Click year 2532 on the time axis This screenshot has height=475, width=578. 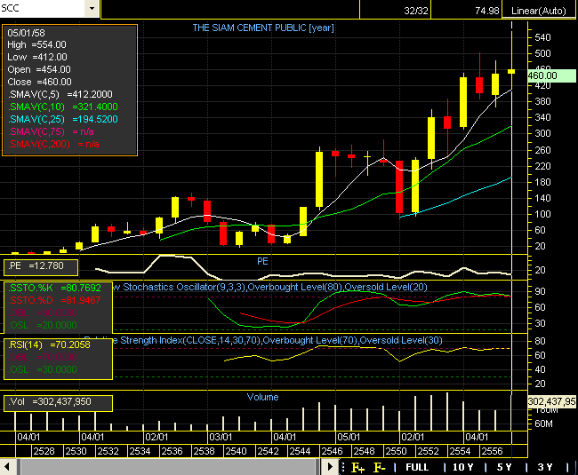point(108,451)
